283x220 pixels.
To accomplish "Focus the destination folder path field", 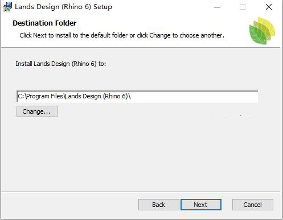I will (x=137, y=96).
